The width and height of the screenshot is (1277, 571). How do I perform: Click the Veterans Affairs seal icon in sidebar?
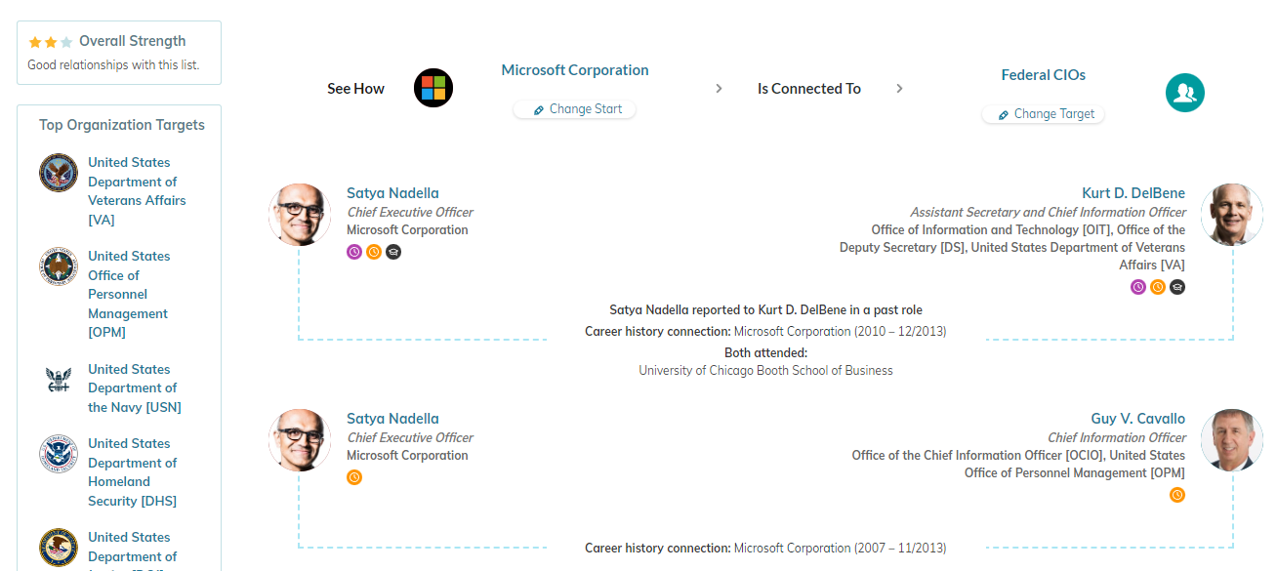point(59,173)
